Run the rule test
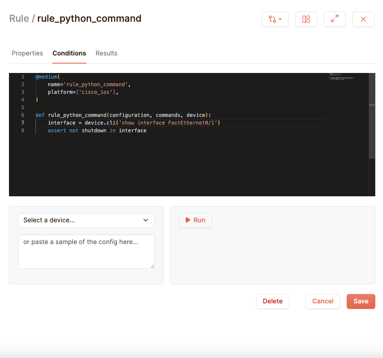Viewport: 383px width, 358px height. tap(195, 220)
